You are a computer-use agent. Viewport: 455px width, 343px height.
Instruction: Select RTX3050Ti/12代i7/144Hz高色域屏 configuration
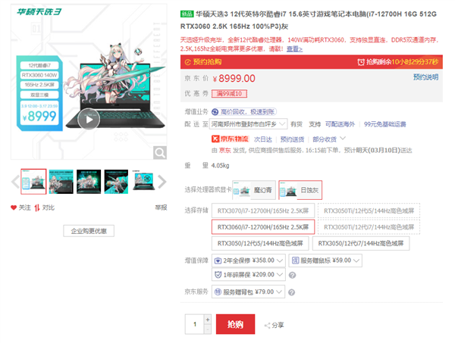[x=369, y=227]
